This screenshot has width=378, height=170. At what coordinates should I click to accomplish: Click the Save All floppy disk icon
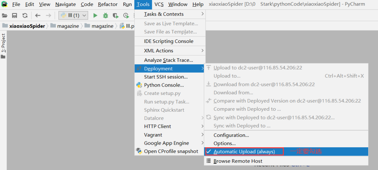(x=14, y=16)
